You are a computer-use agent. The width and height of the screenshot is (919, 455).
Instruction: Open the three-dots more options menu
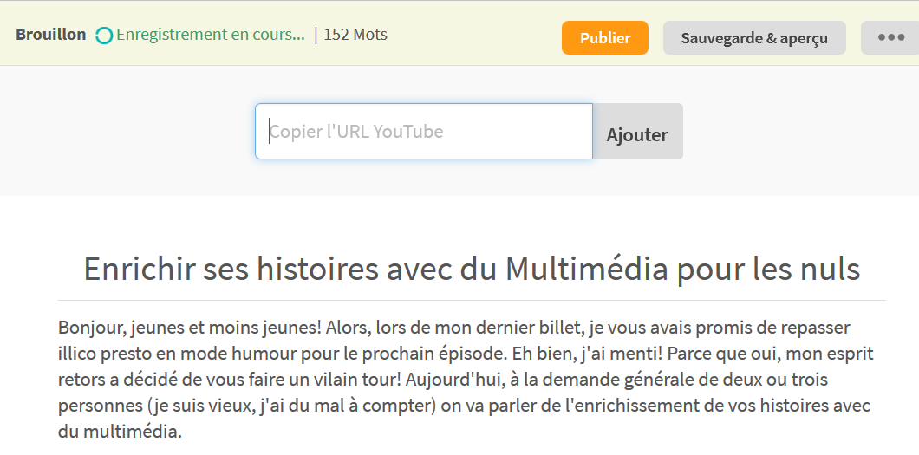click(890, 38)
